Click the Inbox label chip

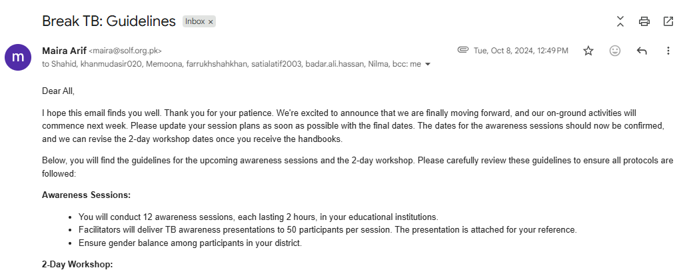point(195,21)
